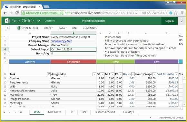Select the green Time header cell

[x=115, y=62]
